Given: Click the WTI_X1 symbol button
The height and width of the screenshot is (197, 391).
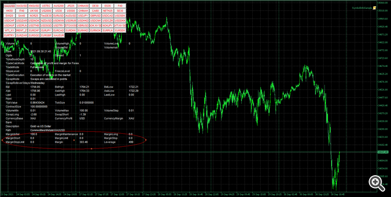Looking at the screenshot, I should pyautogui.click(x=9, y=30).
